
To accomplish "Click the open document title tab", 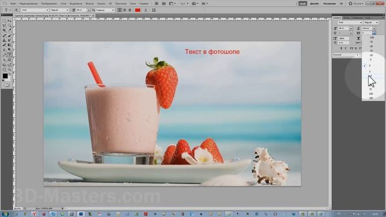I will click(x=52, y=16).
